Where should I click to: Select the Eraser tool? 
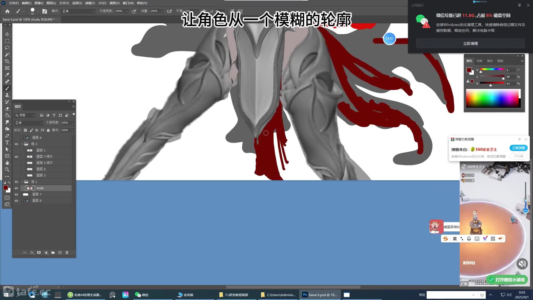point(7,109)
